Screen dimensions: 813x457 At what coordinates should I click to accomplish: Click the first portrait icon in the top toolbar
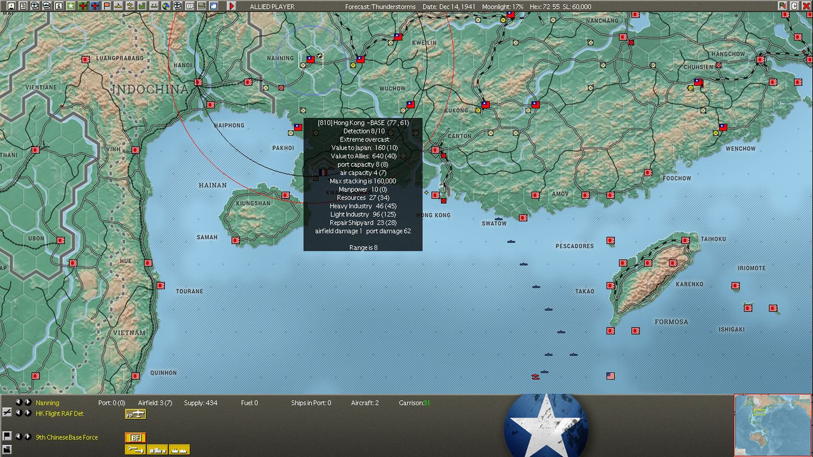point(11,6)
